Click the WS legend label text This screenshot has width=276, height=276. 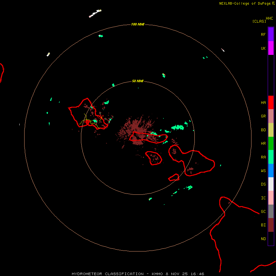pyautogui.click(x=263, y=171)
